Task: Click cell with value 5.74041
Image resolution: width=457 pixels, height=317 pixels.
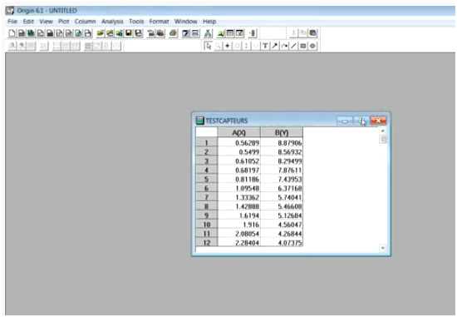Action: (x=282, y=197)
